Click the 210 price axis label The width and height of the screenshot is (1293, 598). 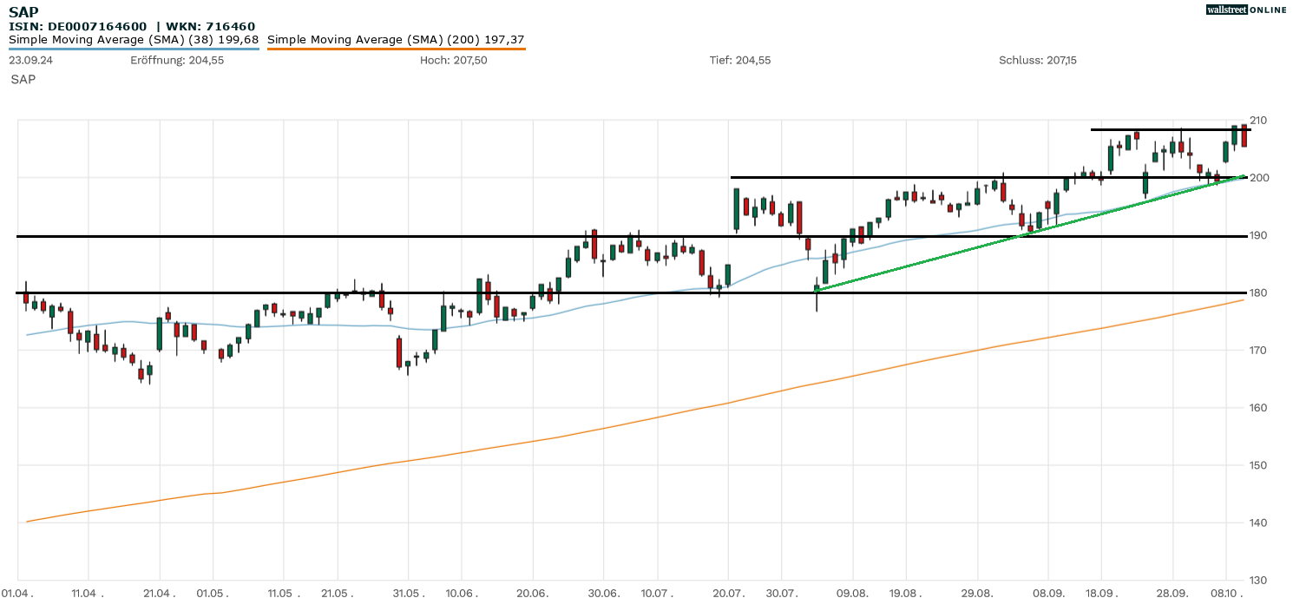[1258, 120]
